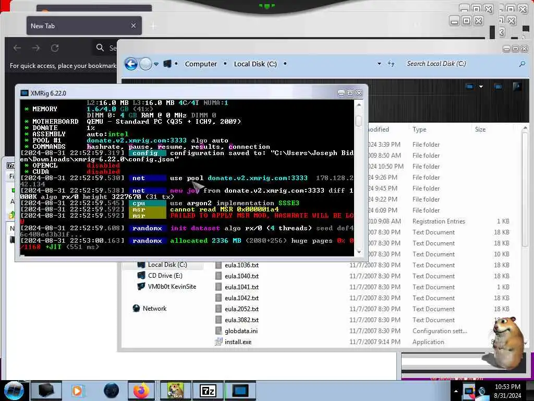Expand the address bar history dropdown arrow

click(379, 64)
